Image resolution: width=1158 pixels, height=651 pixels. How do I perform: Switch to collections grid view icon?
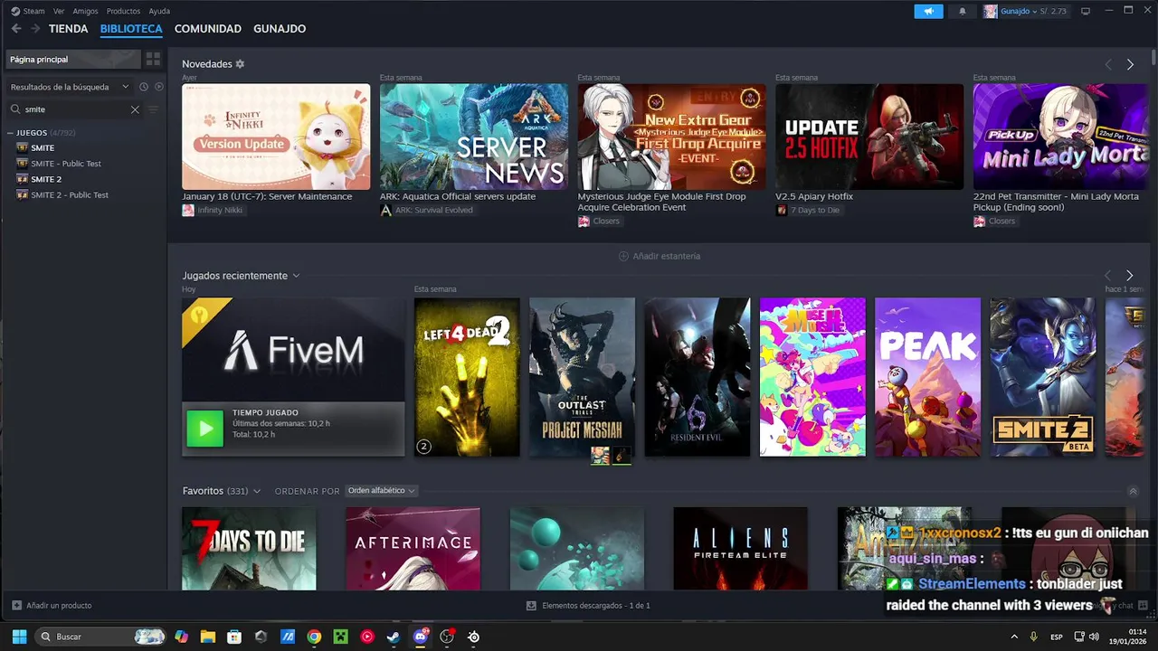[x=153, y=59]
